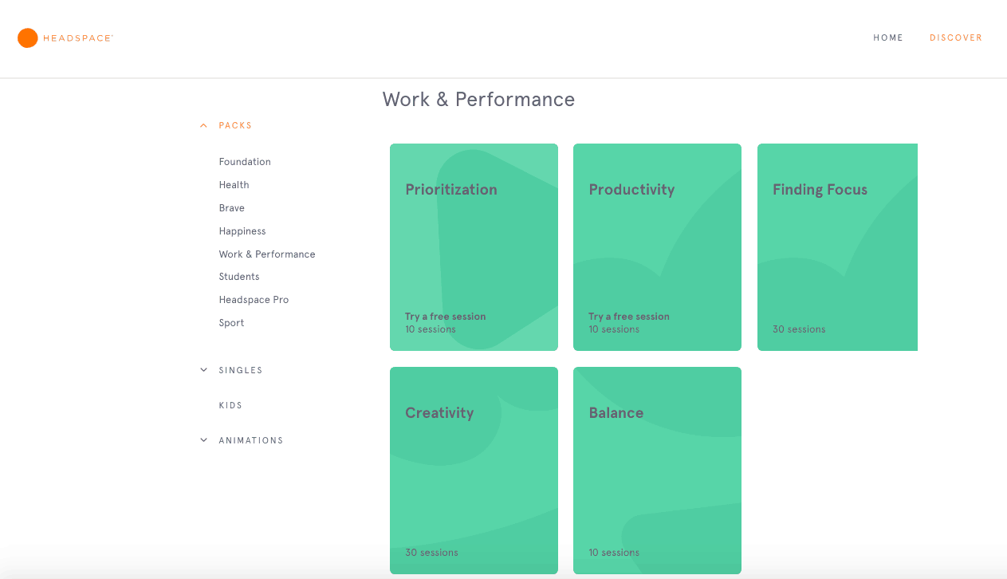Select the Packs sidebar heading
The width and height of the screenshot is (1007, 579).
pyautogui.click(x=235, y=125)
